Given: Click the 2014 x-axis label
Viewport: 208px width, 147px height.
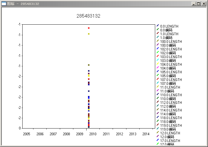Looking at the screenshot, I should coord(146,134).
